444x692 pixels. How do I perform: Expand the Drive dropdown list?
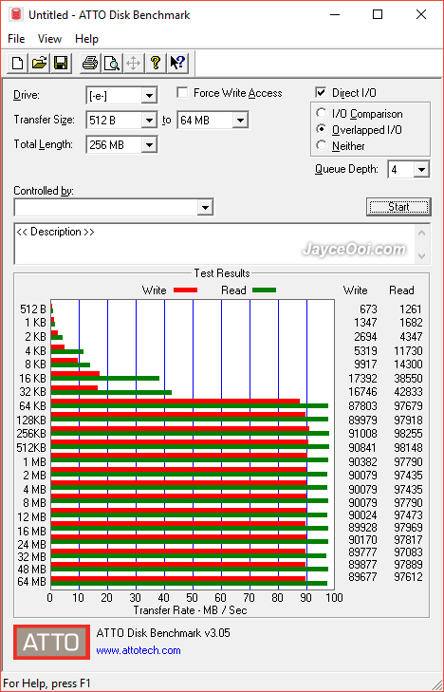point(150,95)
